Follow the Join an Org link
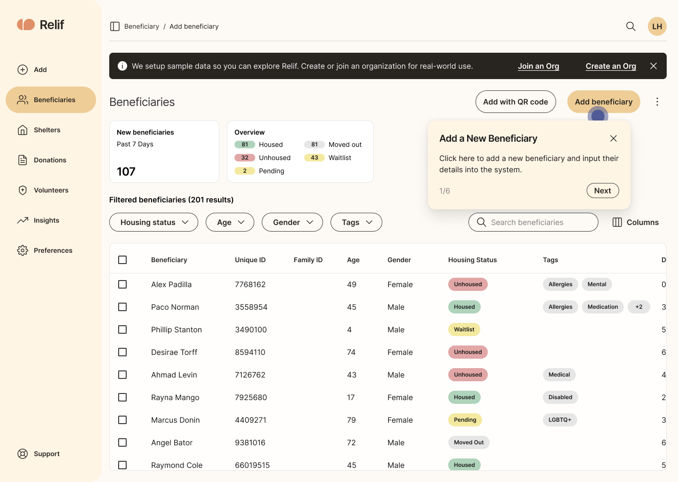Viewport: 678px width, 482px height. (539, 66)
